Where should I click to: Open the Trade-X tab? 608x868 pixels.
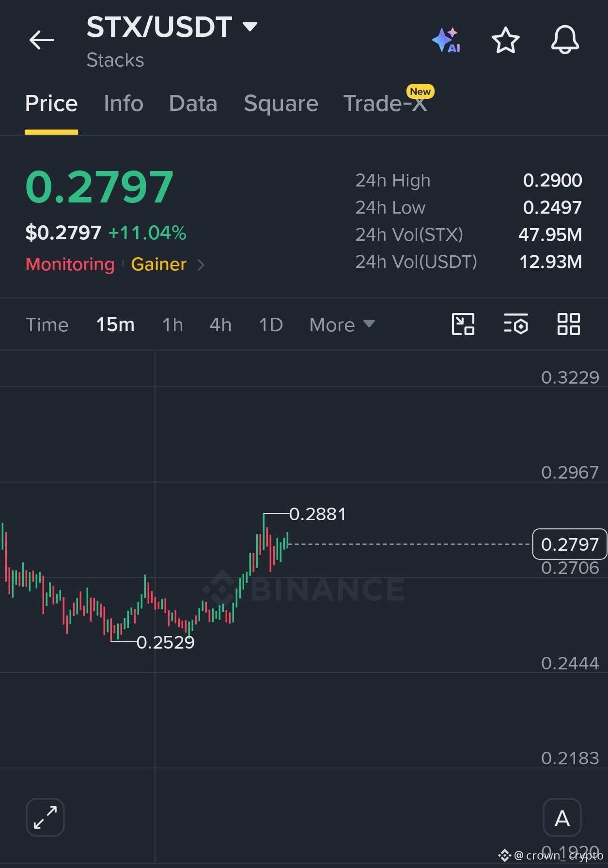(385, 103)
